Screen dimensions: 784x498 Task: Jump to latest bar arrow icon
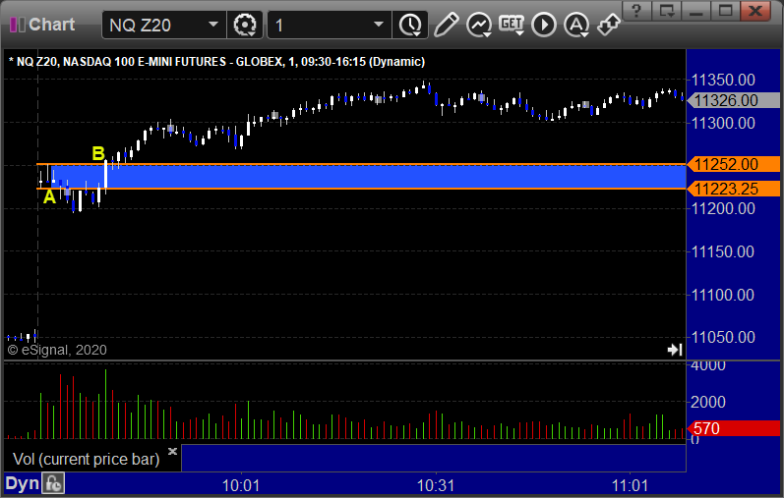[675, 350]
